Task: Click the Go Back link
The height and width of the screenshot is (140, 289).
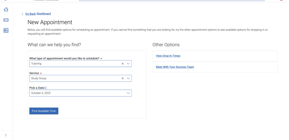Action: click(x=30, y=14)
